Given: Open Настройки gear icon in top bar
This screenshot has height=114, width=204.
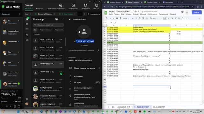Looking at the screenshot, I should point(85,5).
